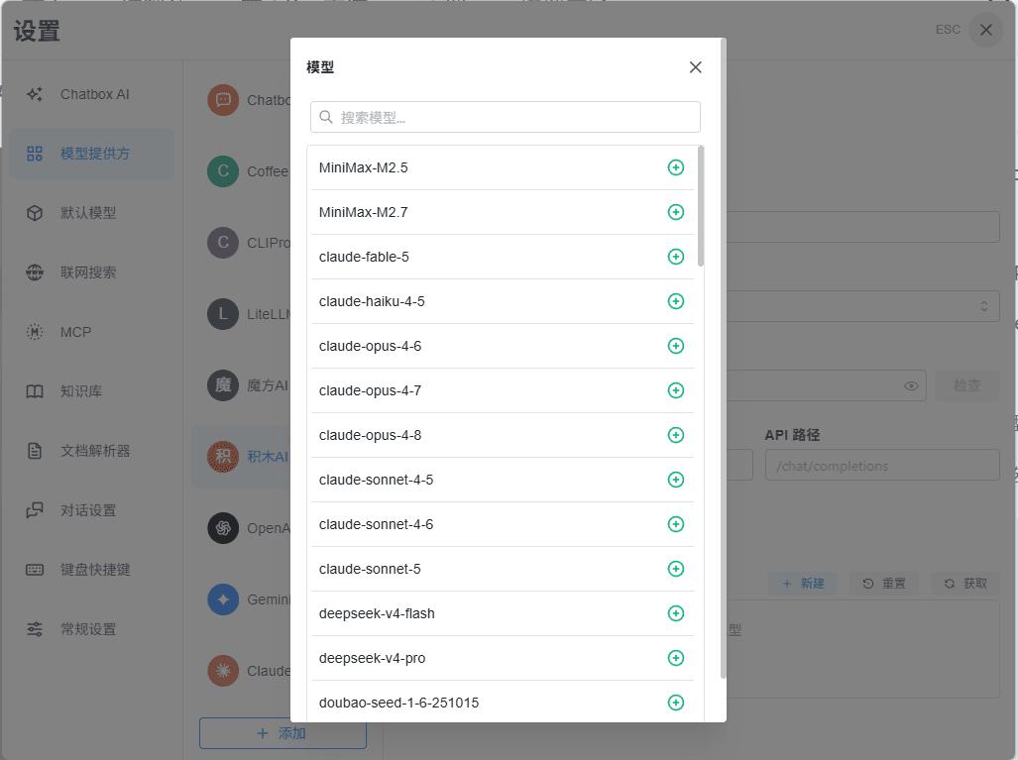1018x760 pixels.
Task: Open 对话设置 settings section
Action: click(x=92, y=510)
